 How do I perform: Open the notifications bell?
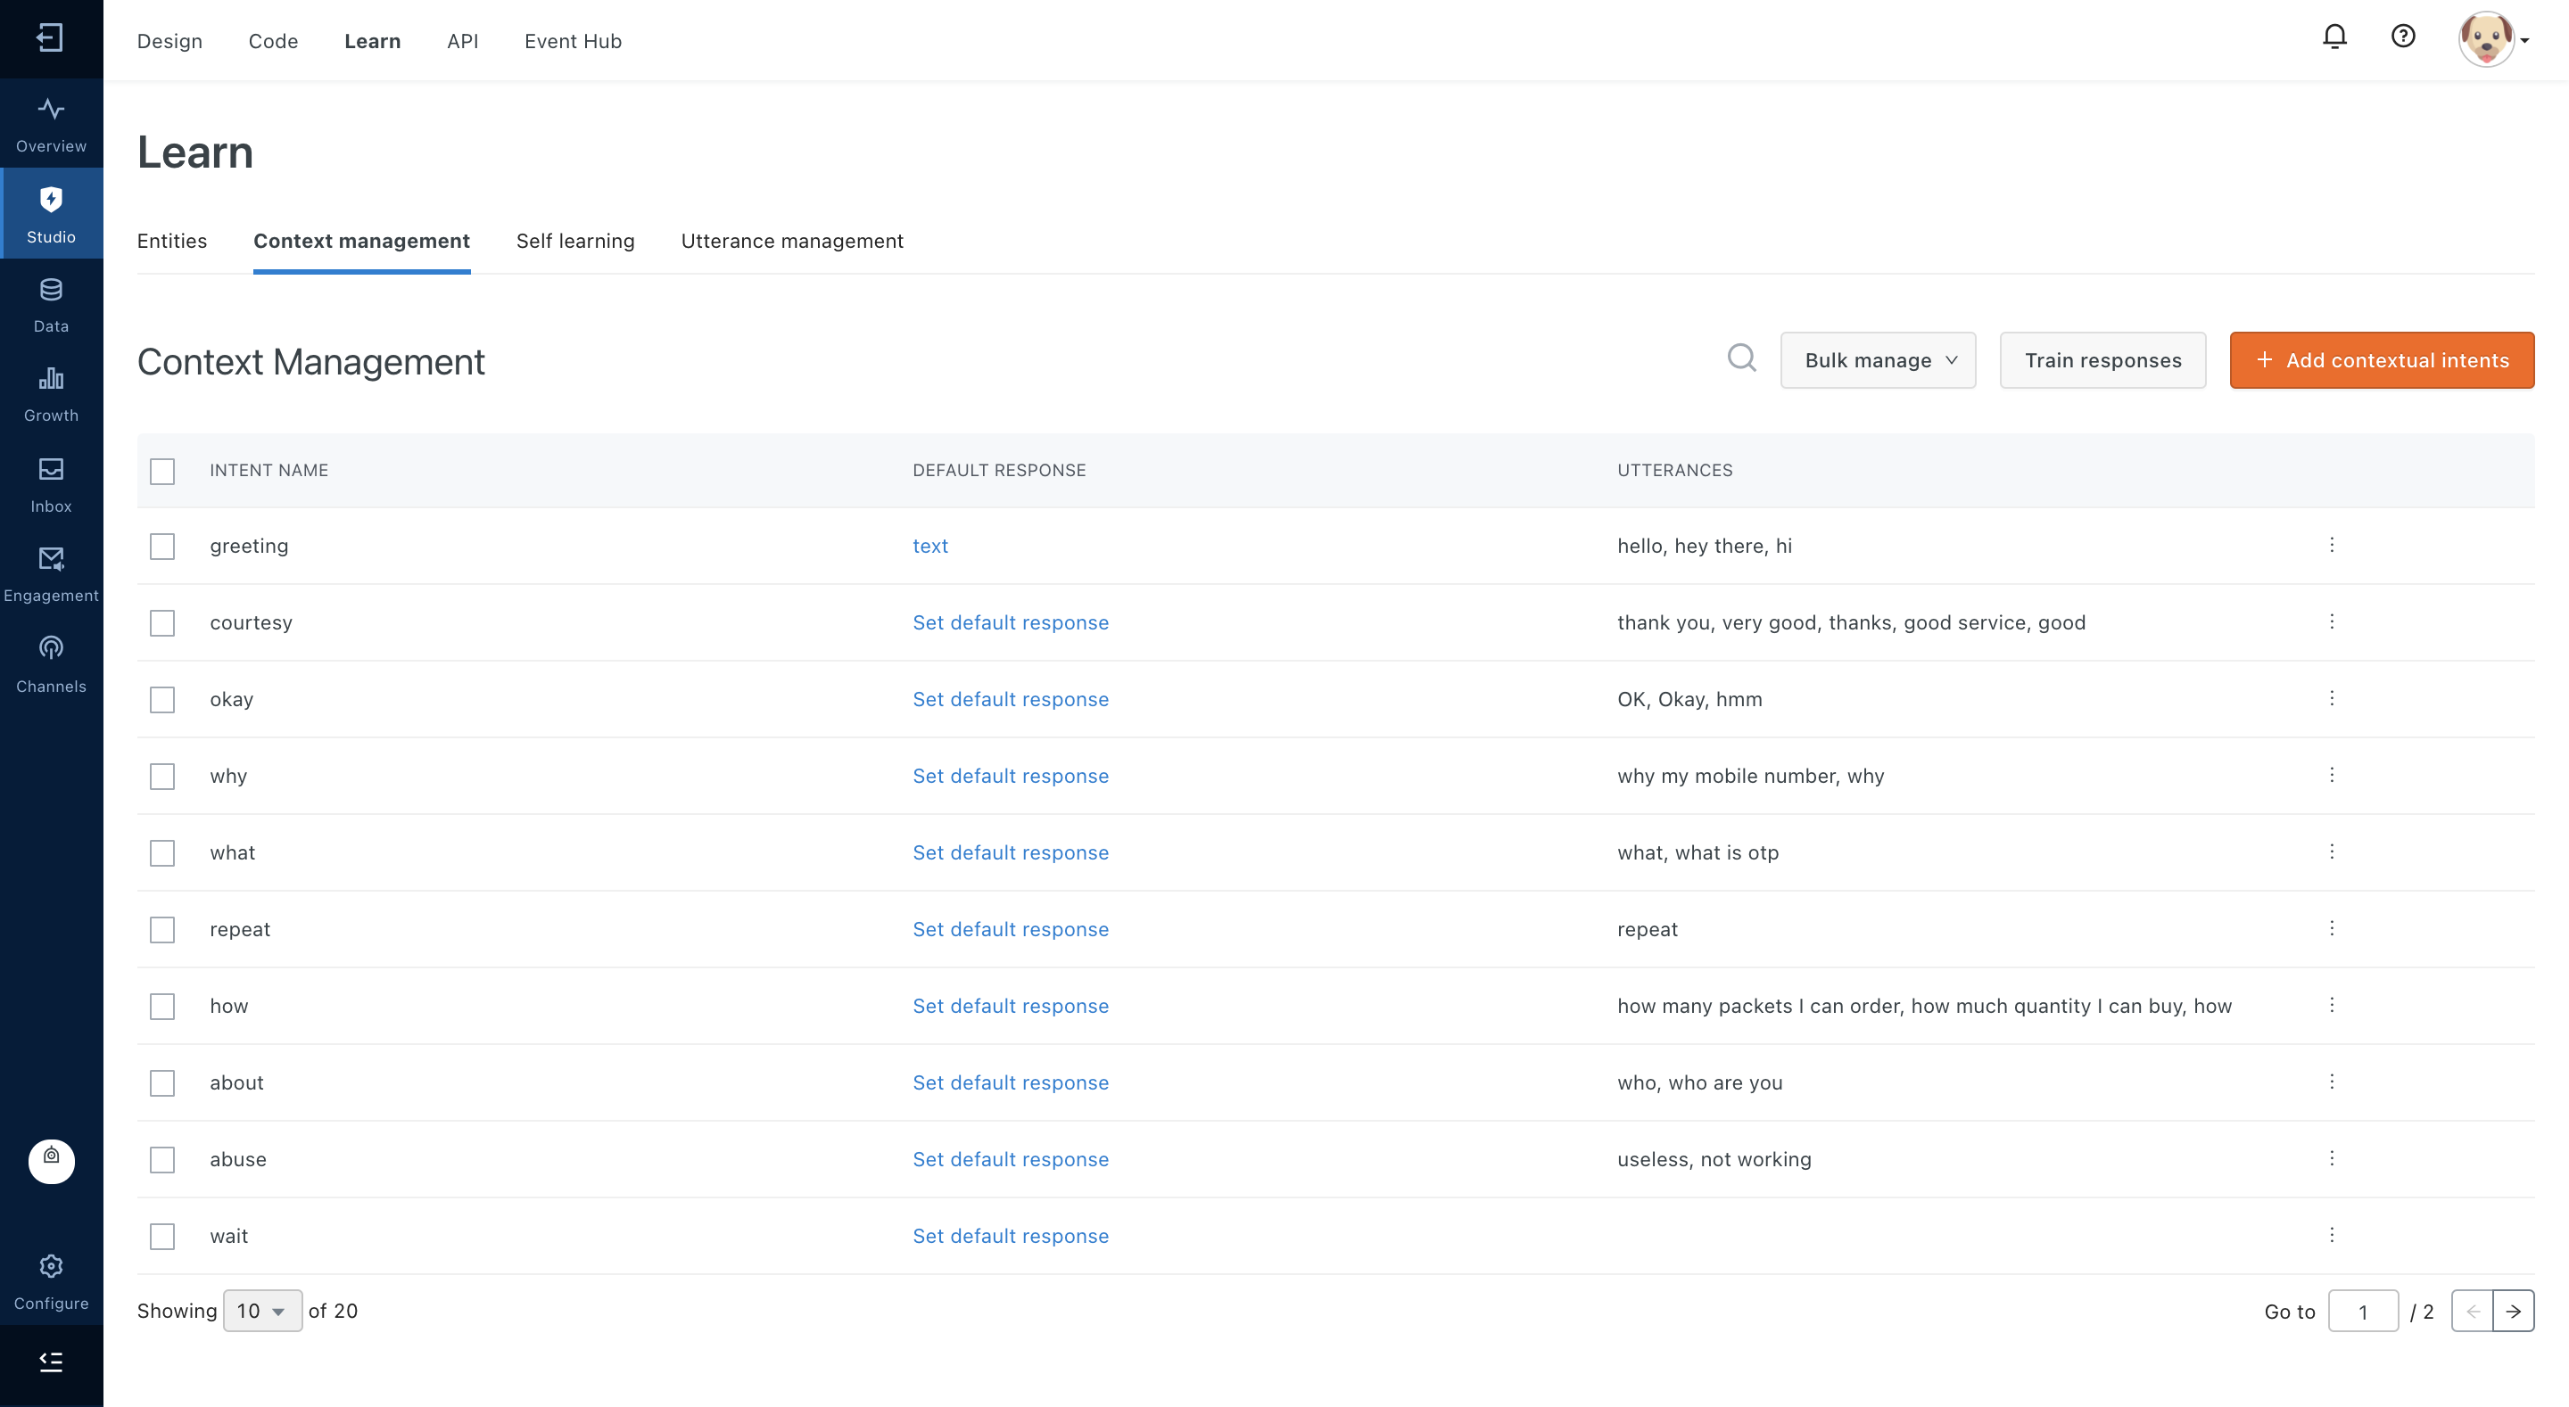[2334, 37]
